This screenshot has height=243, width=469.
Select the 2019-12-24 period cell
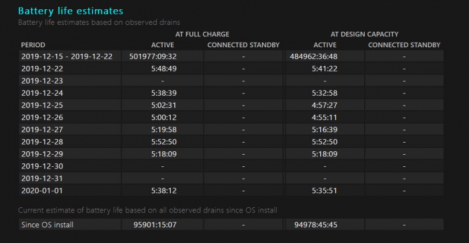tap(42, 93)
